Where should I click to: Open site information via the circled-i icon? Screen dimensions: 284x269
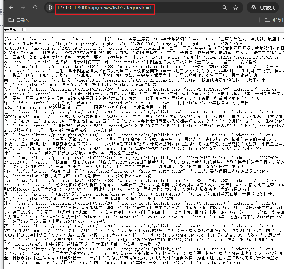pos(50,8)
